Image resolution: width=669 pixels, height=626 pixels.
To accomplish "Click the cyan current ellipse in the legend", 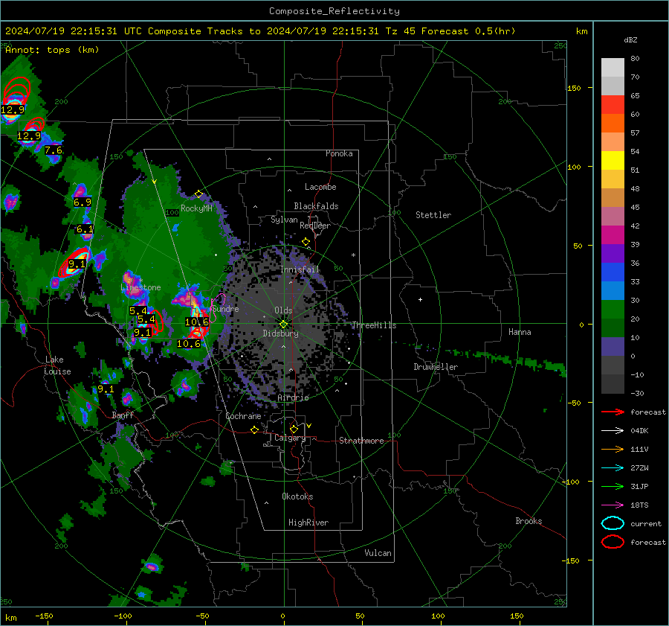I will (613, 523).
